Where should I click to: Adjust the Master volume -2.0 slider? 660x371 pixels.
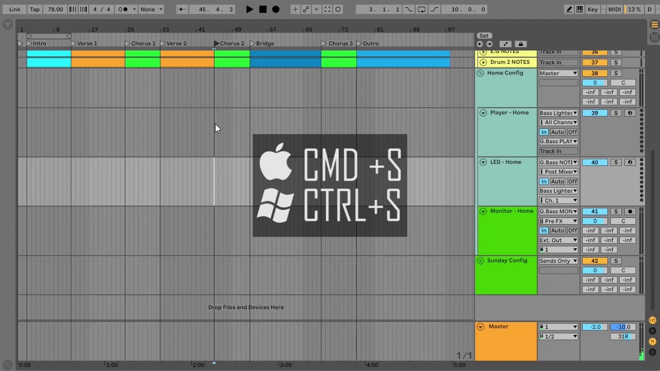tap(595, 327)
